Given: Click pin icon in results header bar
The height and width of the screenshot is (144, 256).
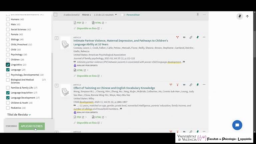Looking at the screenshot, I should (x=198, y=15).
